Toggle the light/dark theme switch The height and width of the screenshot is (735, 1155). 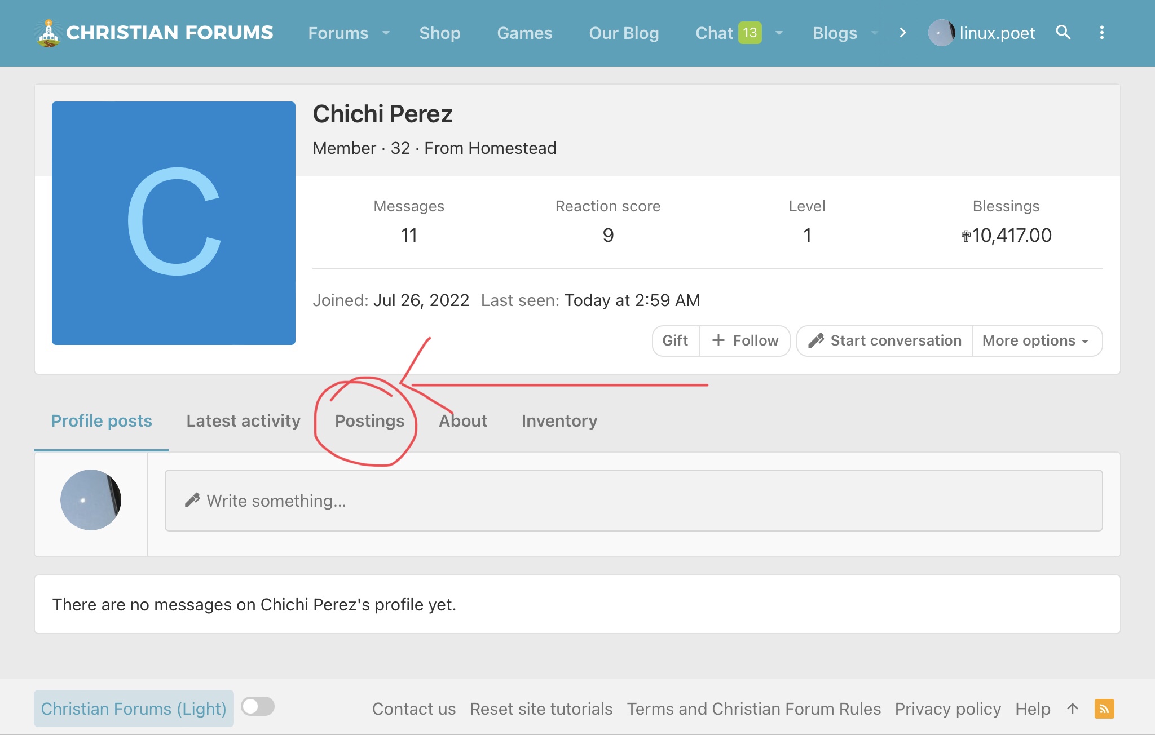[x=258, y=706]
